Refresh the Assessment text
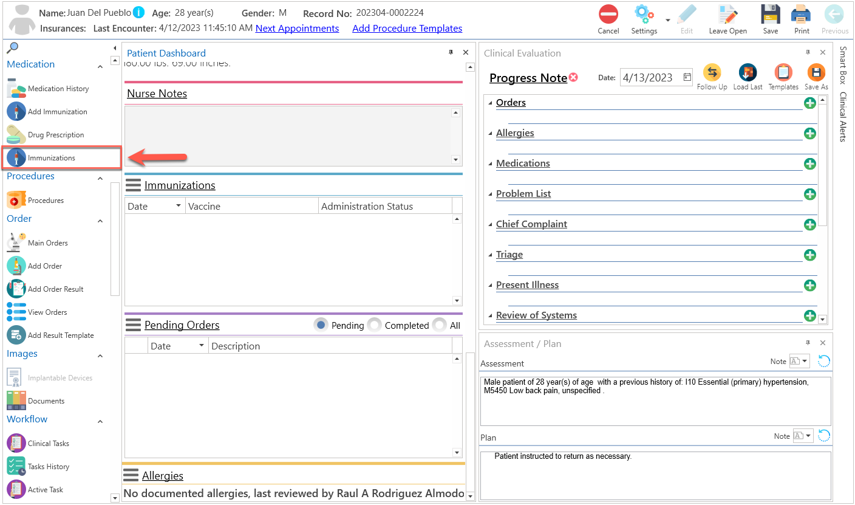 (x=823, y=362)
